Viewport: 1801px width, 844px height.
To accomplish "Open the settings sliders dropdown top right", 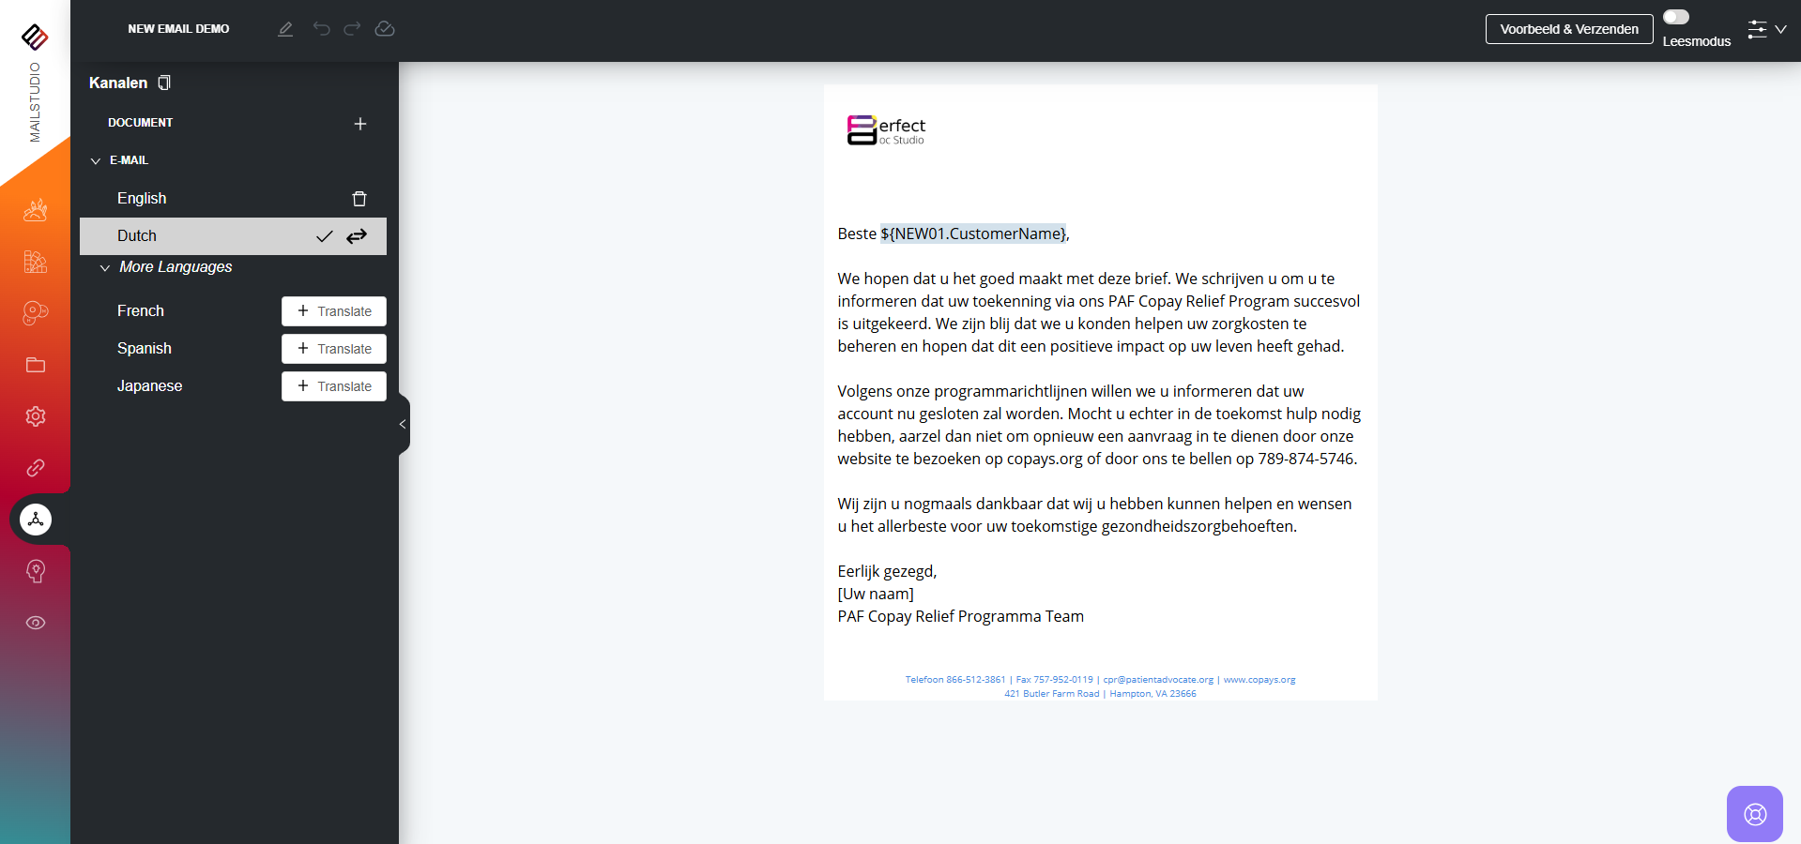I will pyautogui.click(x=1766, y=29).
